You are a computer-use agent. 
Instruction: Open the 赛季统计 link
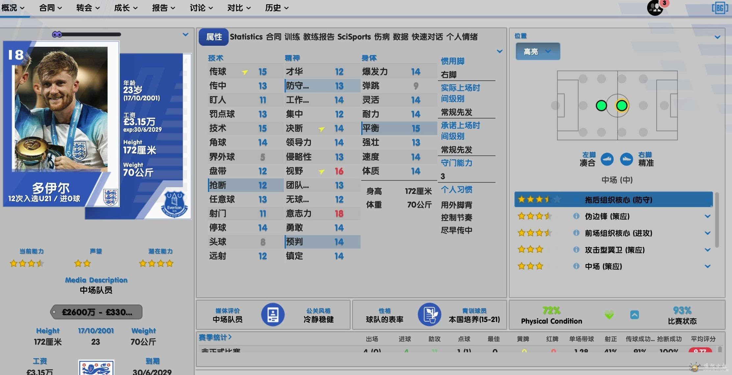click(215, 337)
